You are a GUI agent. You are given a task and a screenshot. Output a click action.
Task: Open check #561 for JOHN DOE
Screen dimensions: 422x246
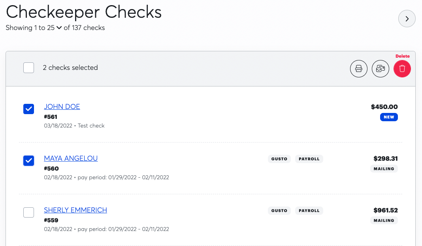[x=62, y=107]
